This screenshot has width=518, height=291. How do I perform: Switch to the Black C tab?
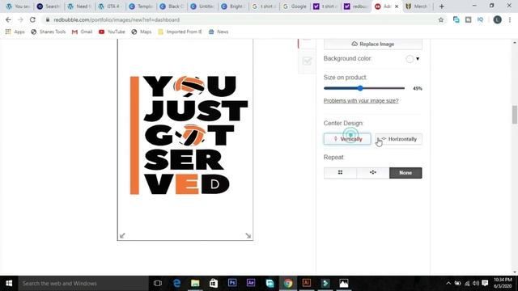click(172, 6)
